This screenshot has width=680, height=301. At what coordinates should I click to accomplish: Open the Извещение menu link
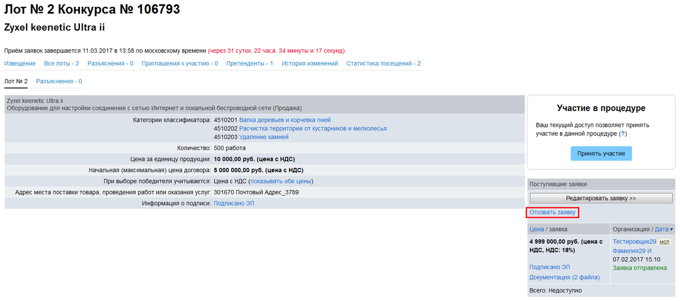tap(20, 63)
